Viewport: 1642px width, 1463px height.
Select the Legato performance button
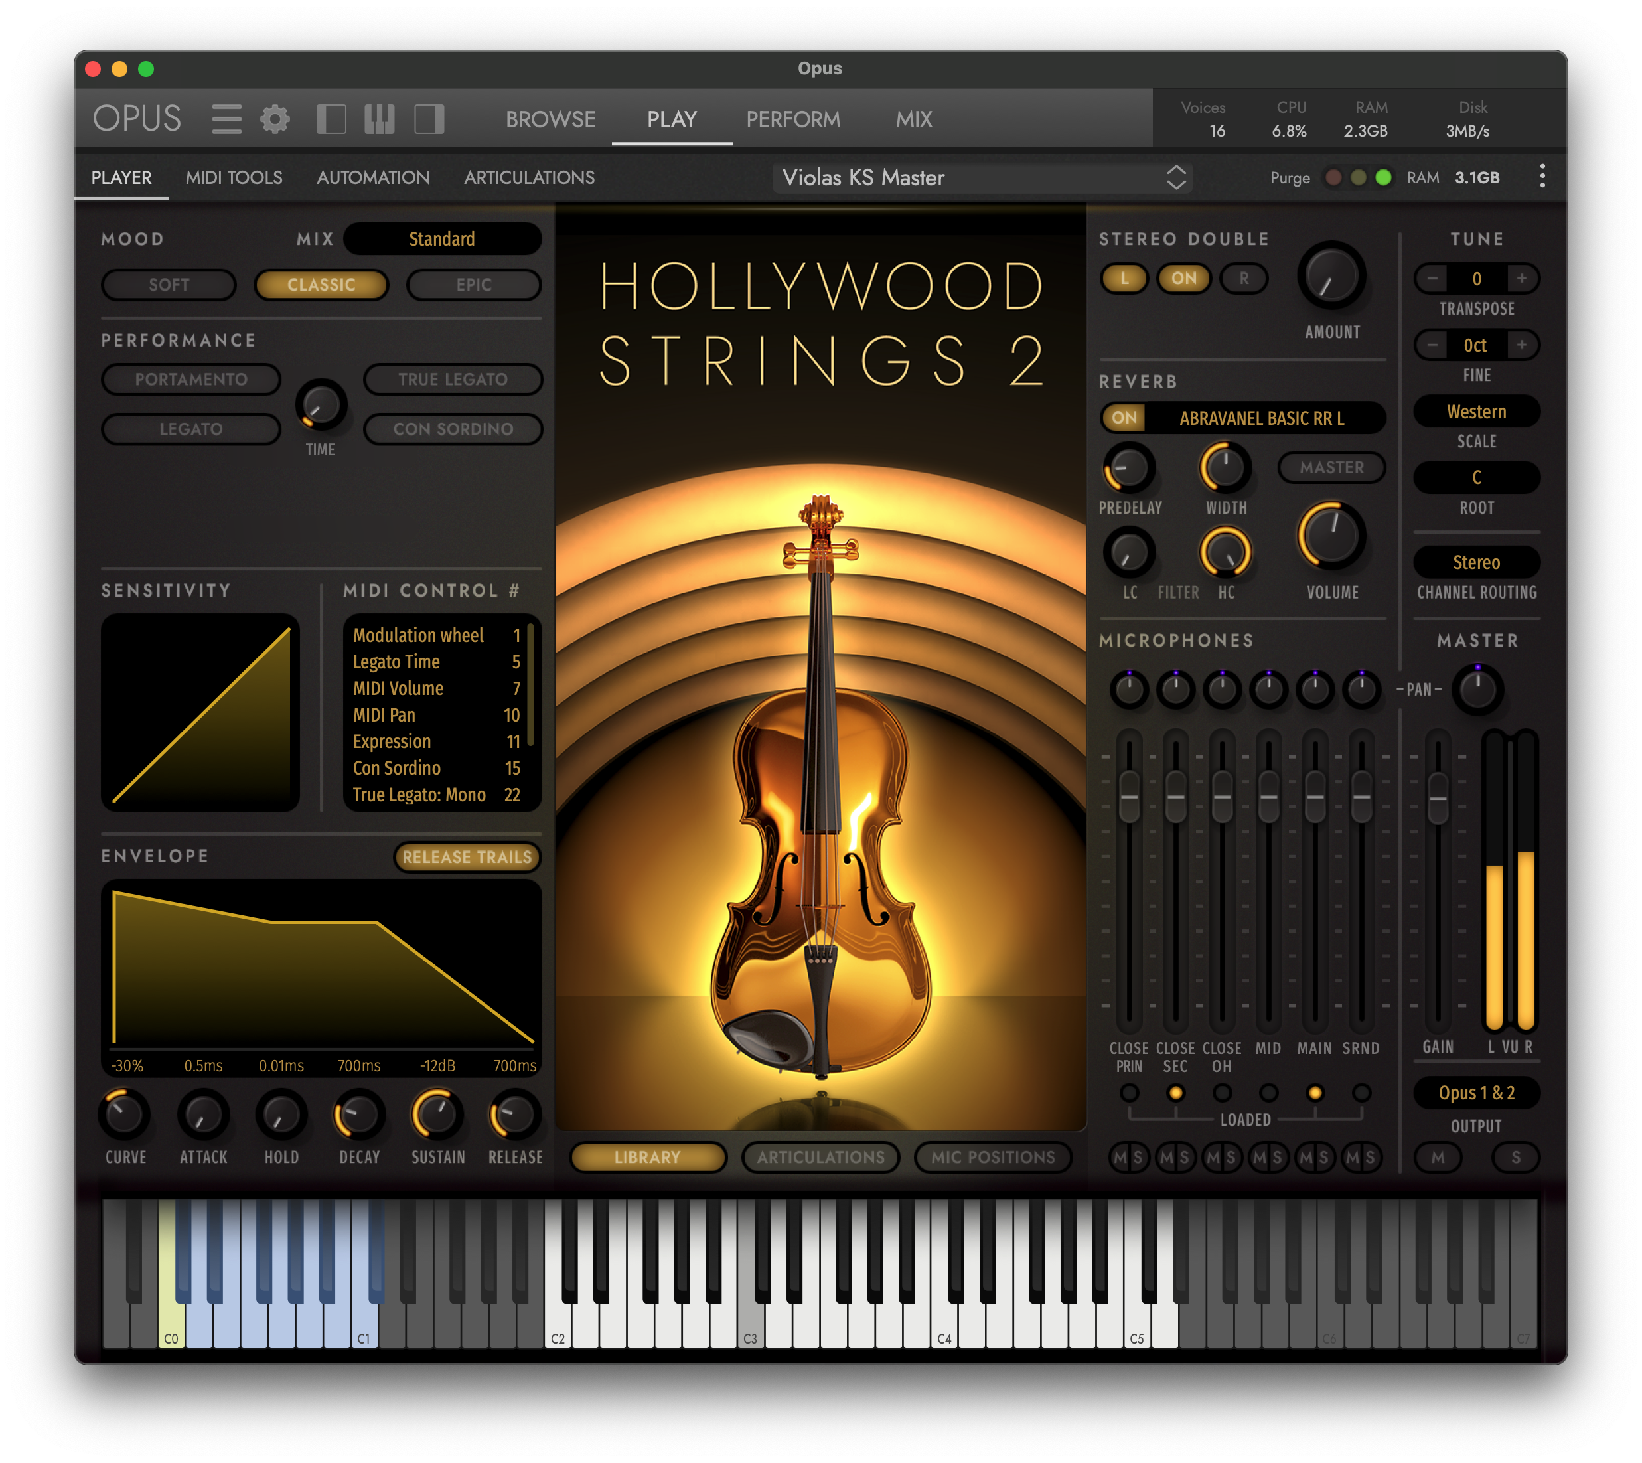click(191, 429)
